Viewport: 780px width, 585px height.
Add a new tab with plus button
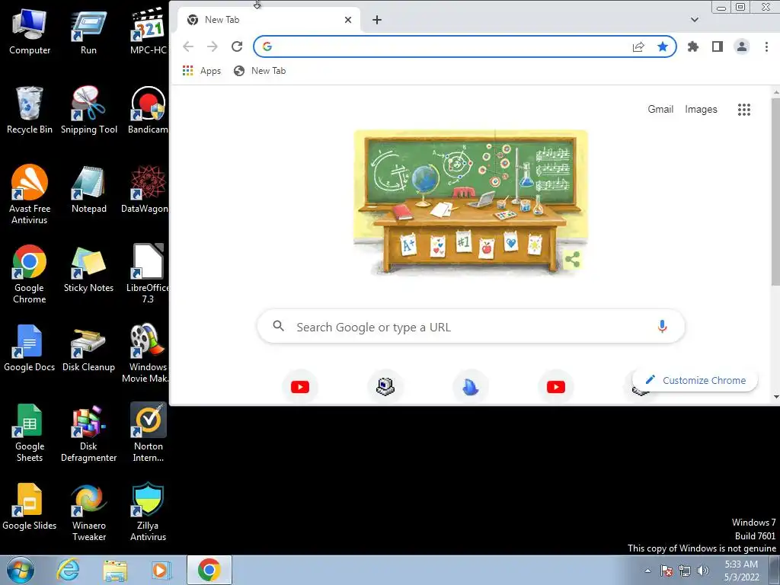coord(377,20)
